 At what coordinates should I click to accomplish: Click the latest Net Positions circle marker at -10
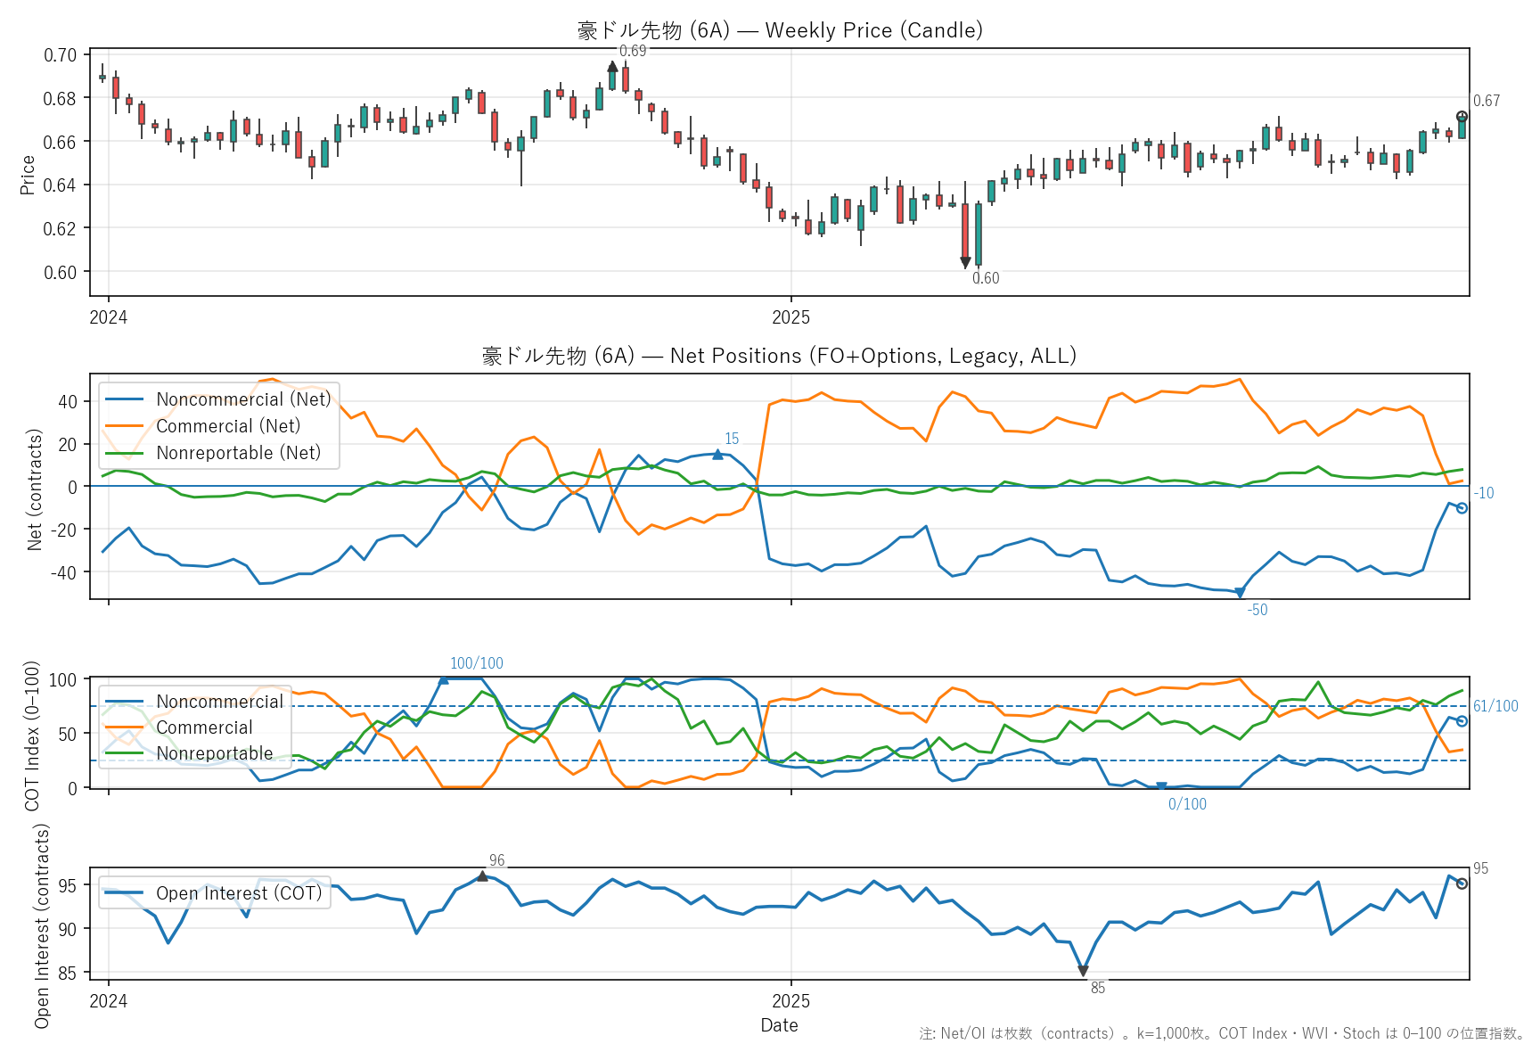tap(1462, 508)
